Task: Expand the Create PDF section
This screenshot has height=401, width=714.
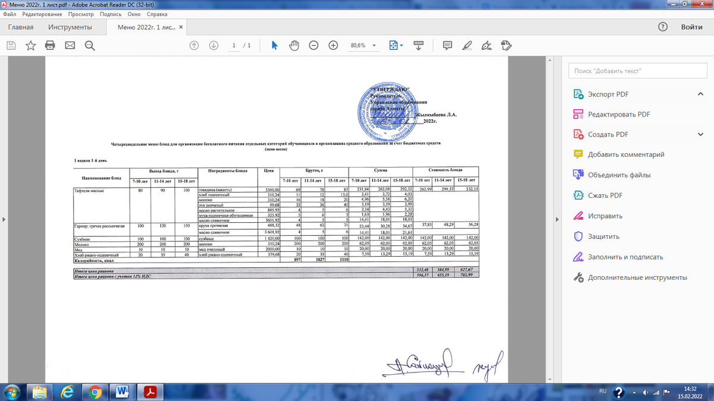Action: tap(700, 134)
